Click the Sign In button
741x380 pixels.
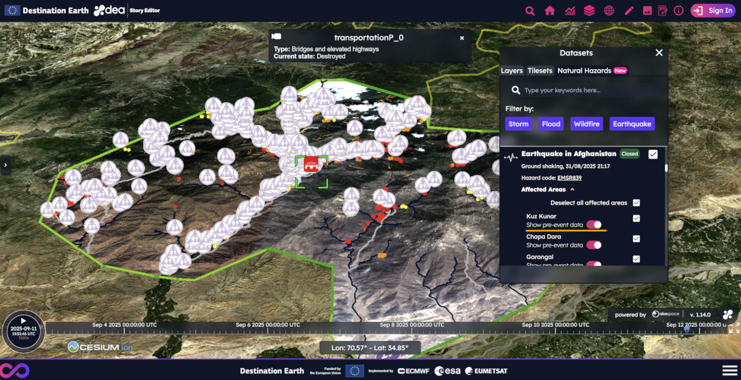coord(713,11)
